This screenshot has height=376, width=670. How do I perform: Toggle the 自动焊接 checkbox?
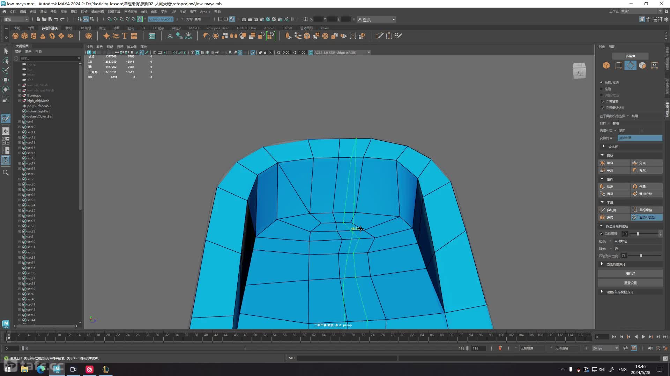pos(601,234)
